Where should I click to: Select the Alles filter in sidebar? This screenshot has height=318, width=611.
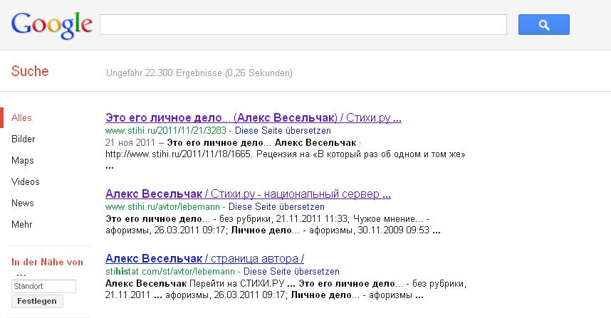[x=22, y=118]
